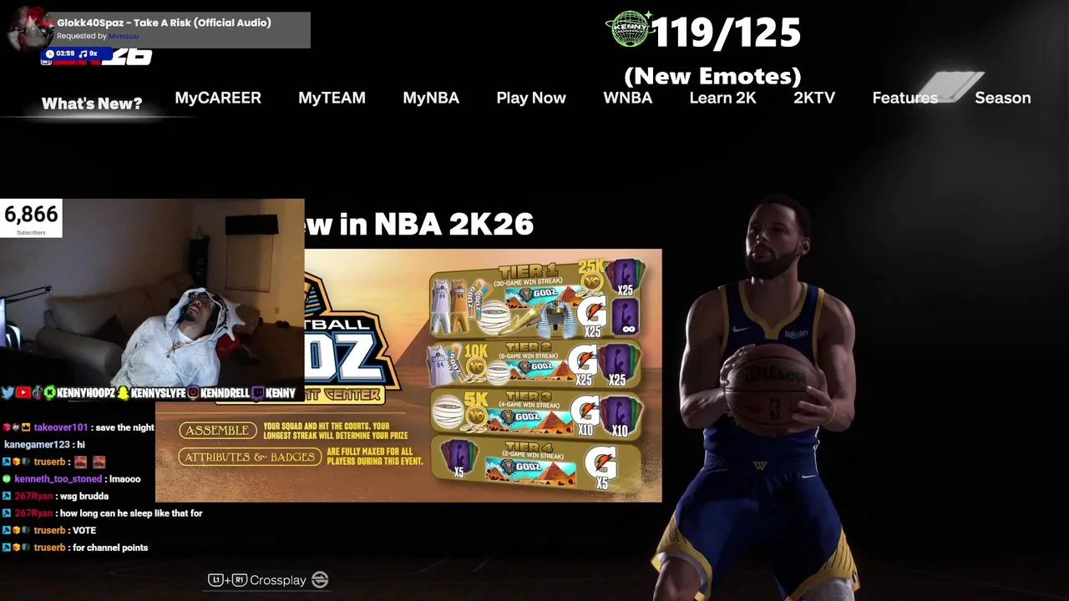Click takeover101's message 'save the night'
Image resolution: width=1069 pixels, height=601 pixels.
124,427
